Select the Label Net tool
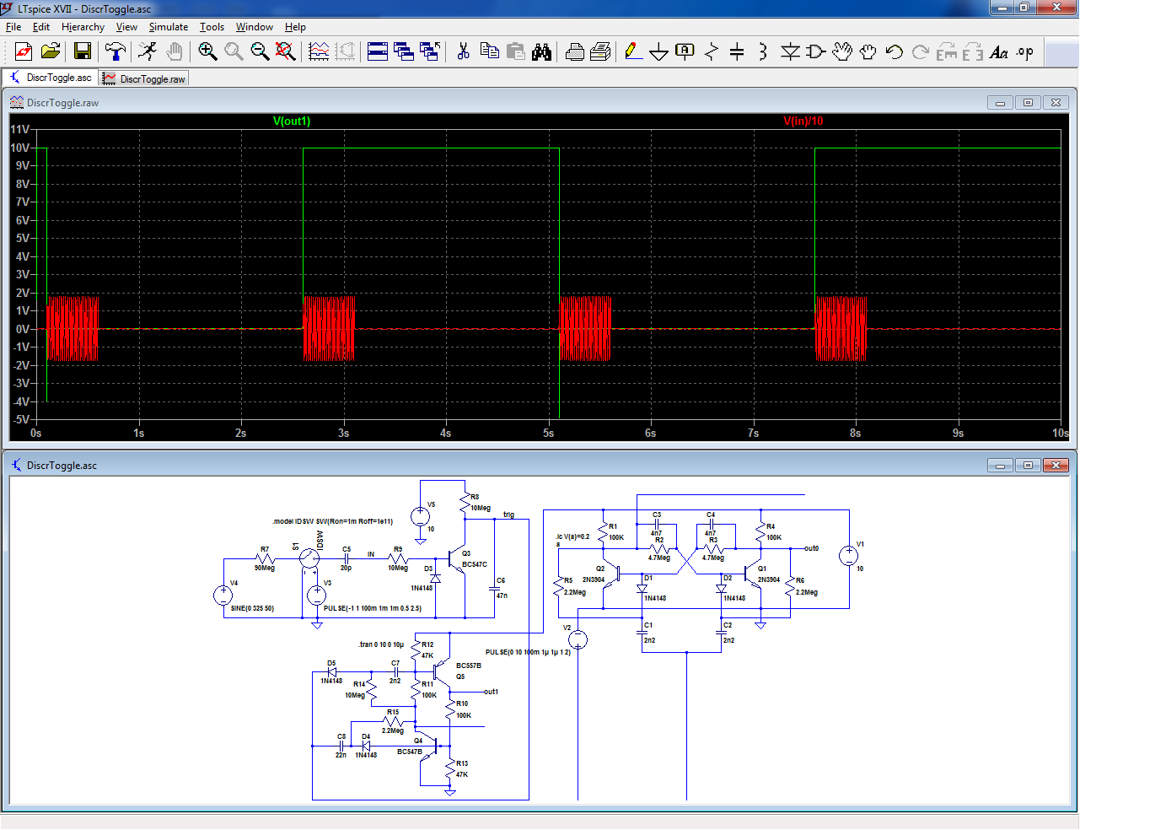This screenshot has height=830, width=1166. pos(685,51)
